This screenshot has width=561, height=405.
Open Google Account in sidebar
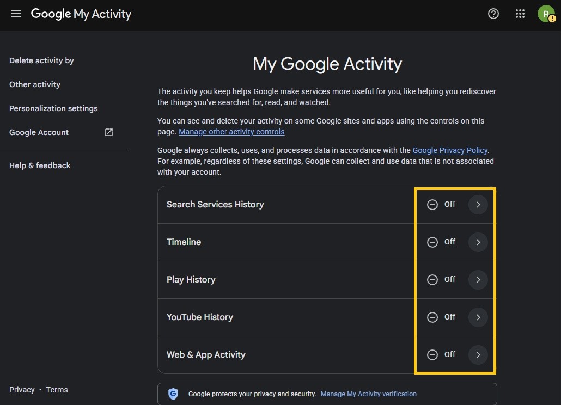click(x=39, y=132)
